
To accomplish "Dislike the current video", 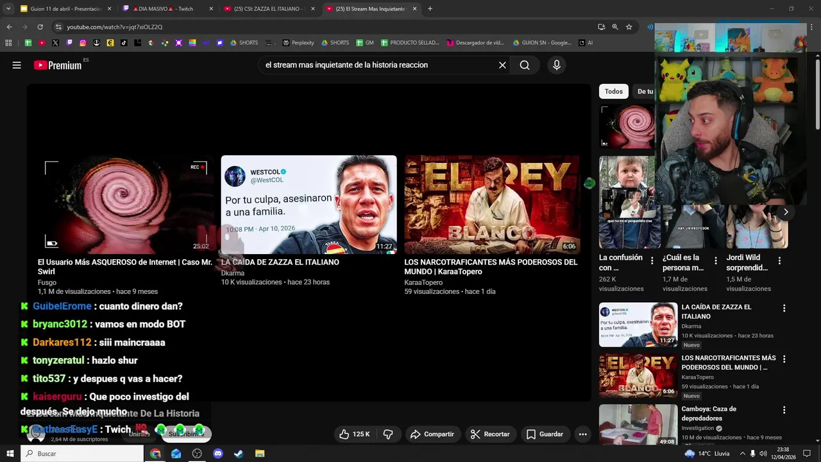I will pyautogui.click(x=388, y=434).
